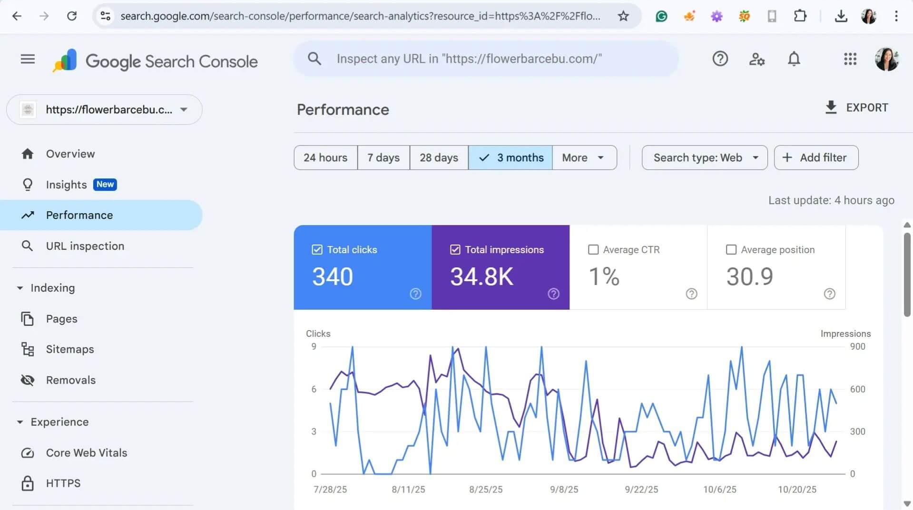Open users and settings icon
The height and width of the screenshot is (510, 913).
point(756,59)
